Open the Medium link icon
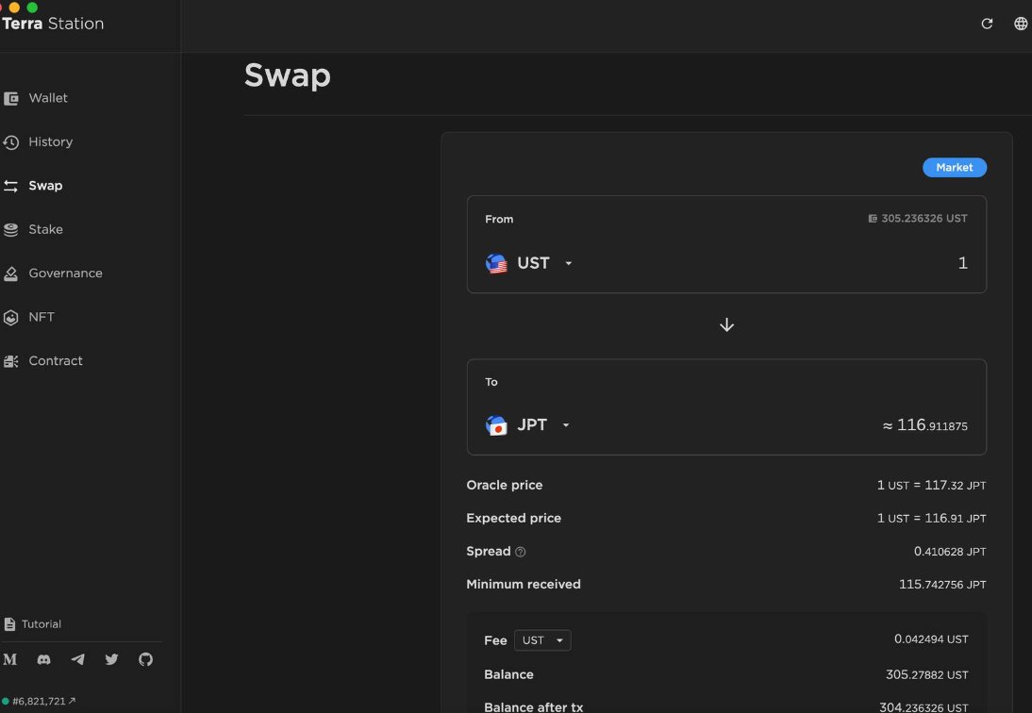Image resolution: width=1032 pixels, height=713 pixels. (x=9, y=659)
